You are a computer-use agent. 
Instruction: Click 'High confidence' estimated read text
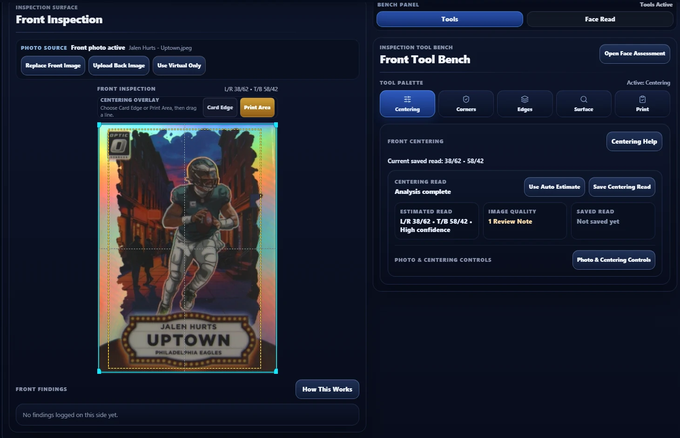click(425, 230)
